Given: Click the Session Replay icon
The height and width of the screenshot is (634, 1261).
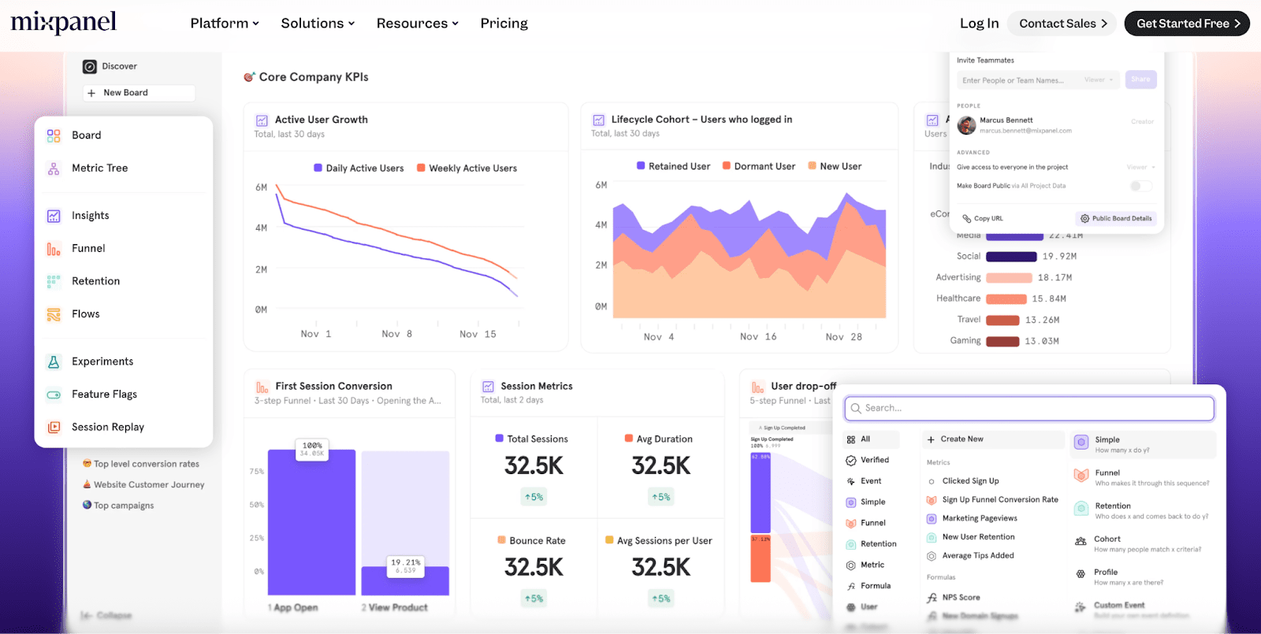Looking at the screenshot, I should coord(54,427).
